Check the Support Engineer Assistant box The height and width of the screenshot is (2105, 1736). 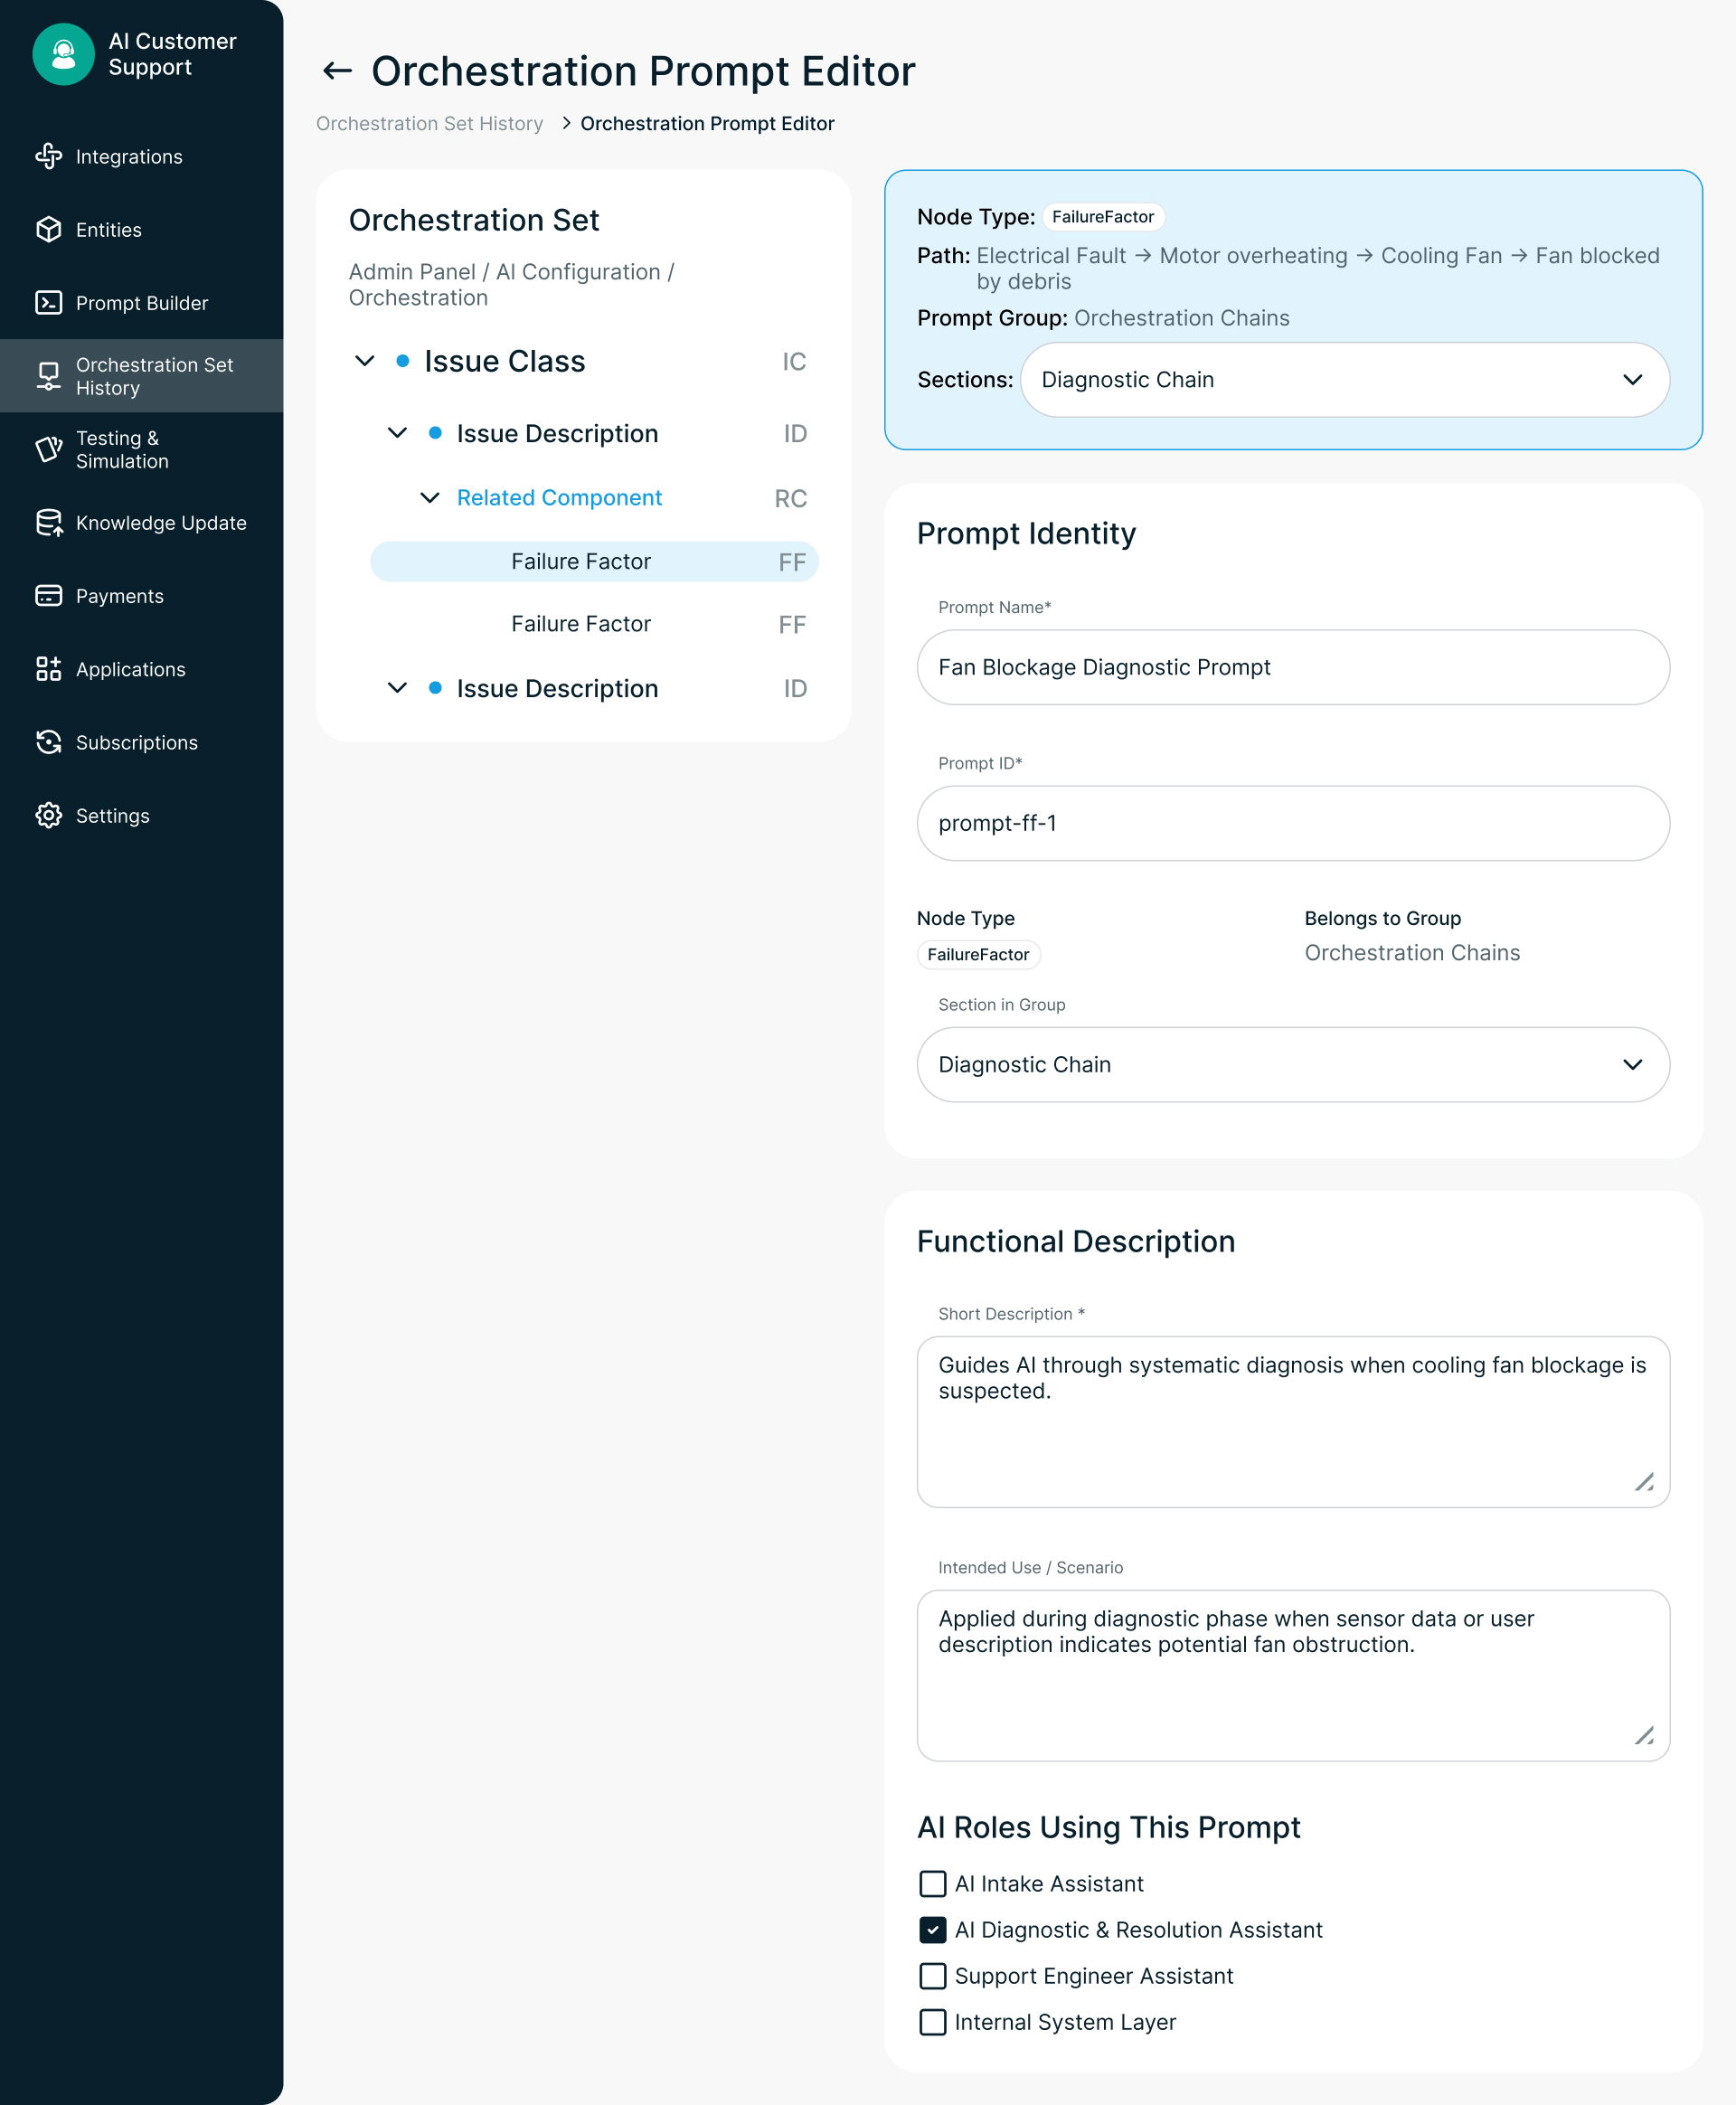(x=932, y=1975)
